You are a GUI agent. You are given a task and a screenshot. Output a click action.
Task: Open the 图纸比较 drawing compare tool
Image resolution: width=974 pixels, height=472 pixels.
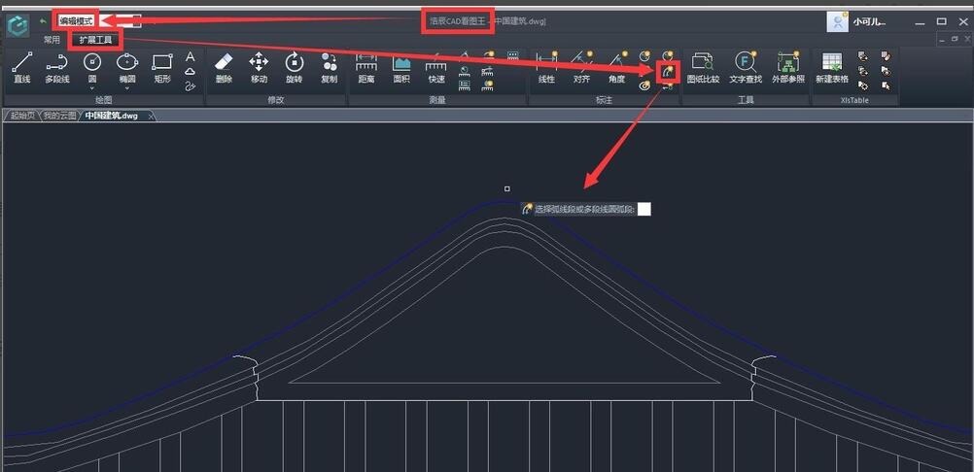(703, 66)
